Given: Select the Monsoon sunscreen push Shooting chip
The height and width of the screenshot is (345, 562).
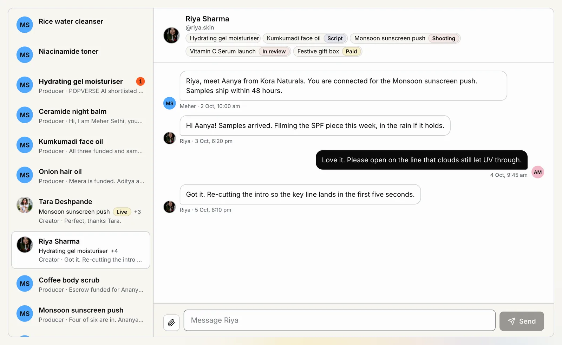Looking at the screenshot, I should 405,38.
